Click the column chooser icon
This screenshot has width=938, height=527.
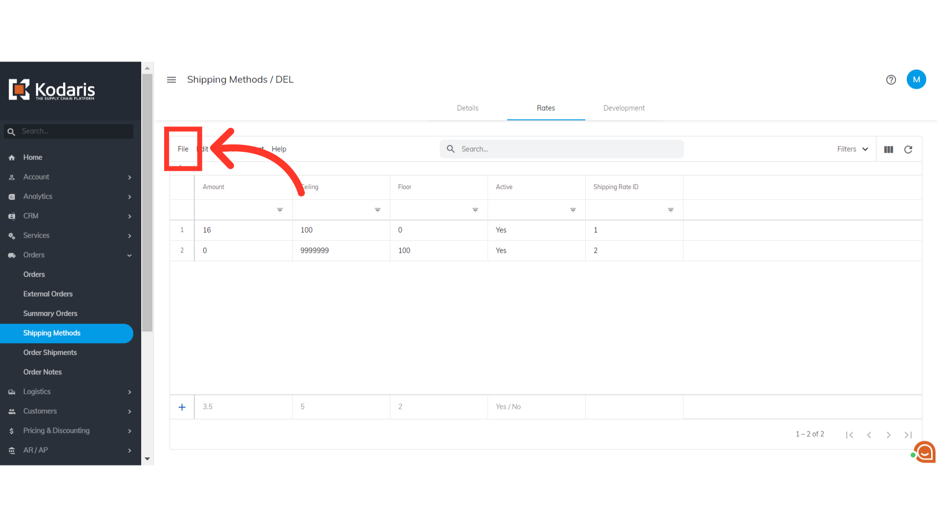tap(888, 149)
